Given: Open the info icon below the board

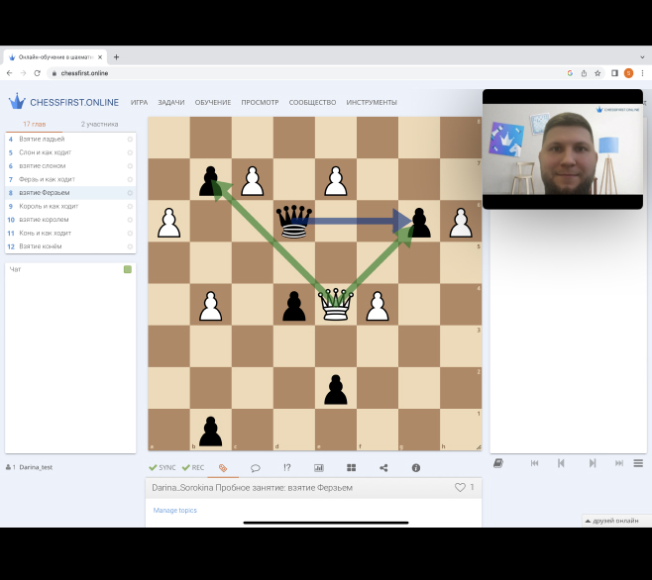Looking at the screenshot, I should (415, 467).
